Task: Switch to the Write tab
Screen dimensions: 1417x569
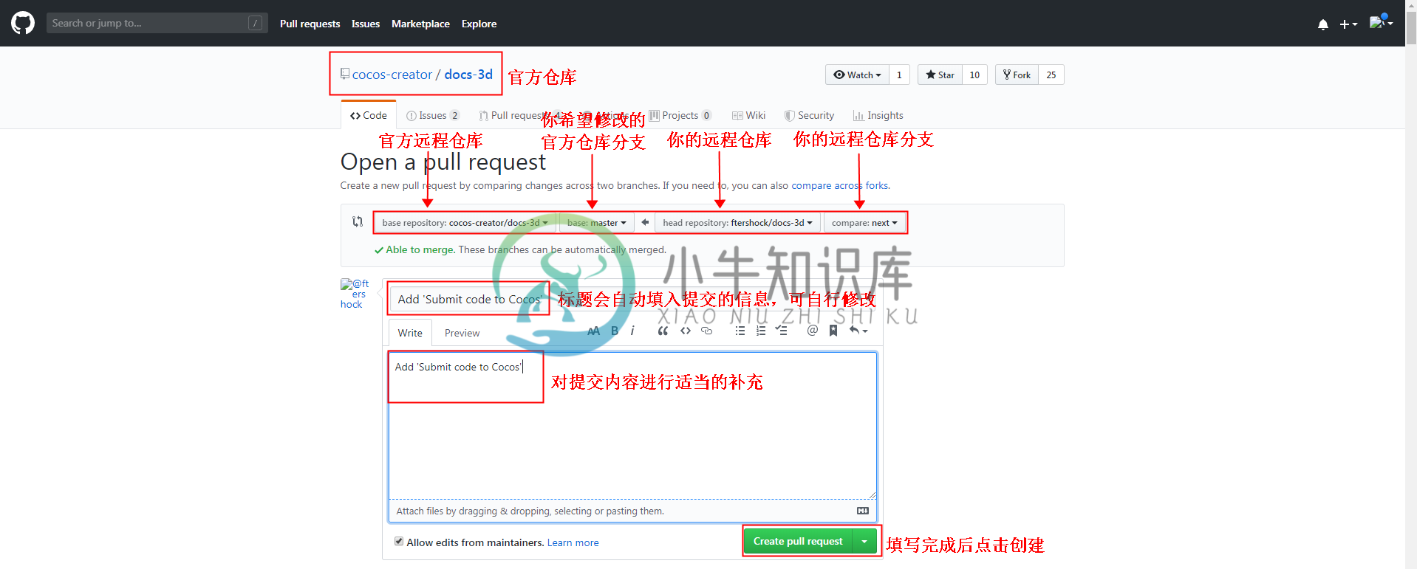Action: [x=410, y=333]
